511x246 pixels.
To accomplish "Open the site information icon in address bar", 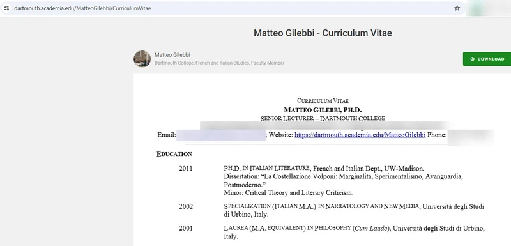I will (6, 8).
